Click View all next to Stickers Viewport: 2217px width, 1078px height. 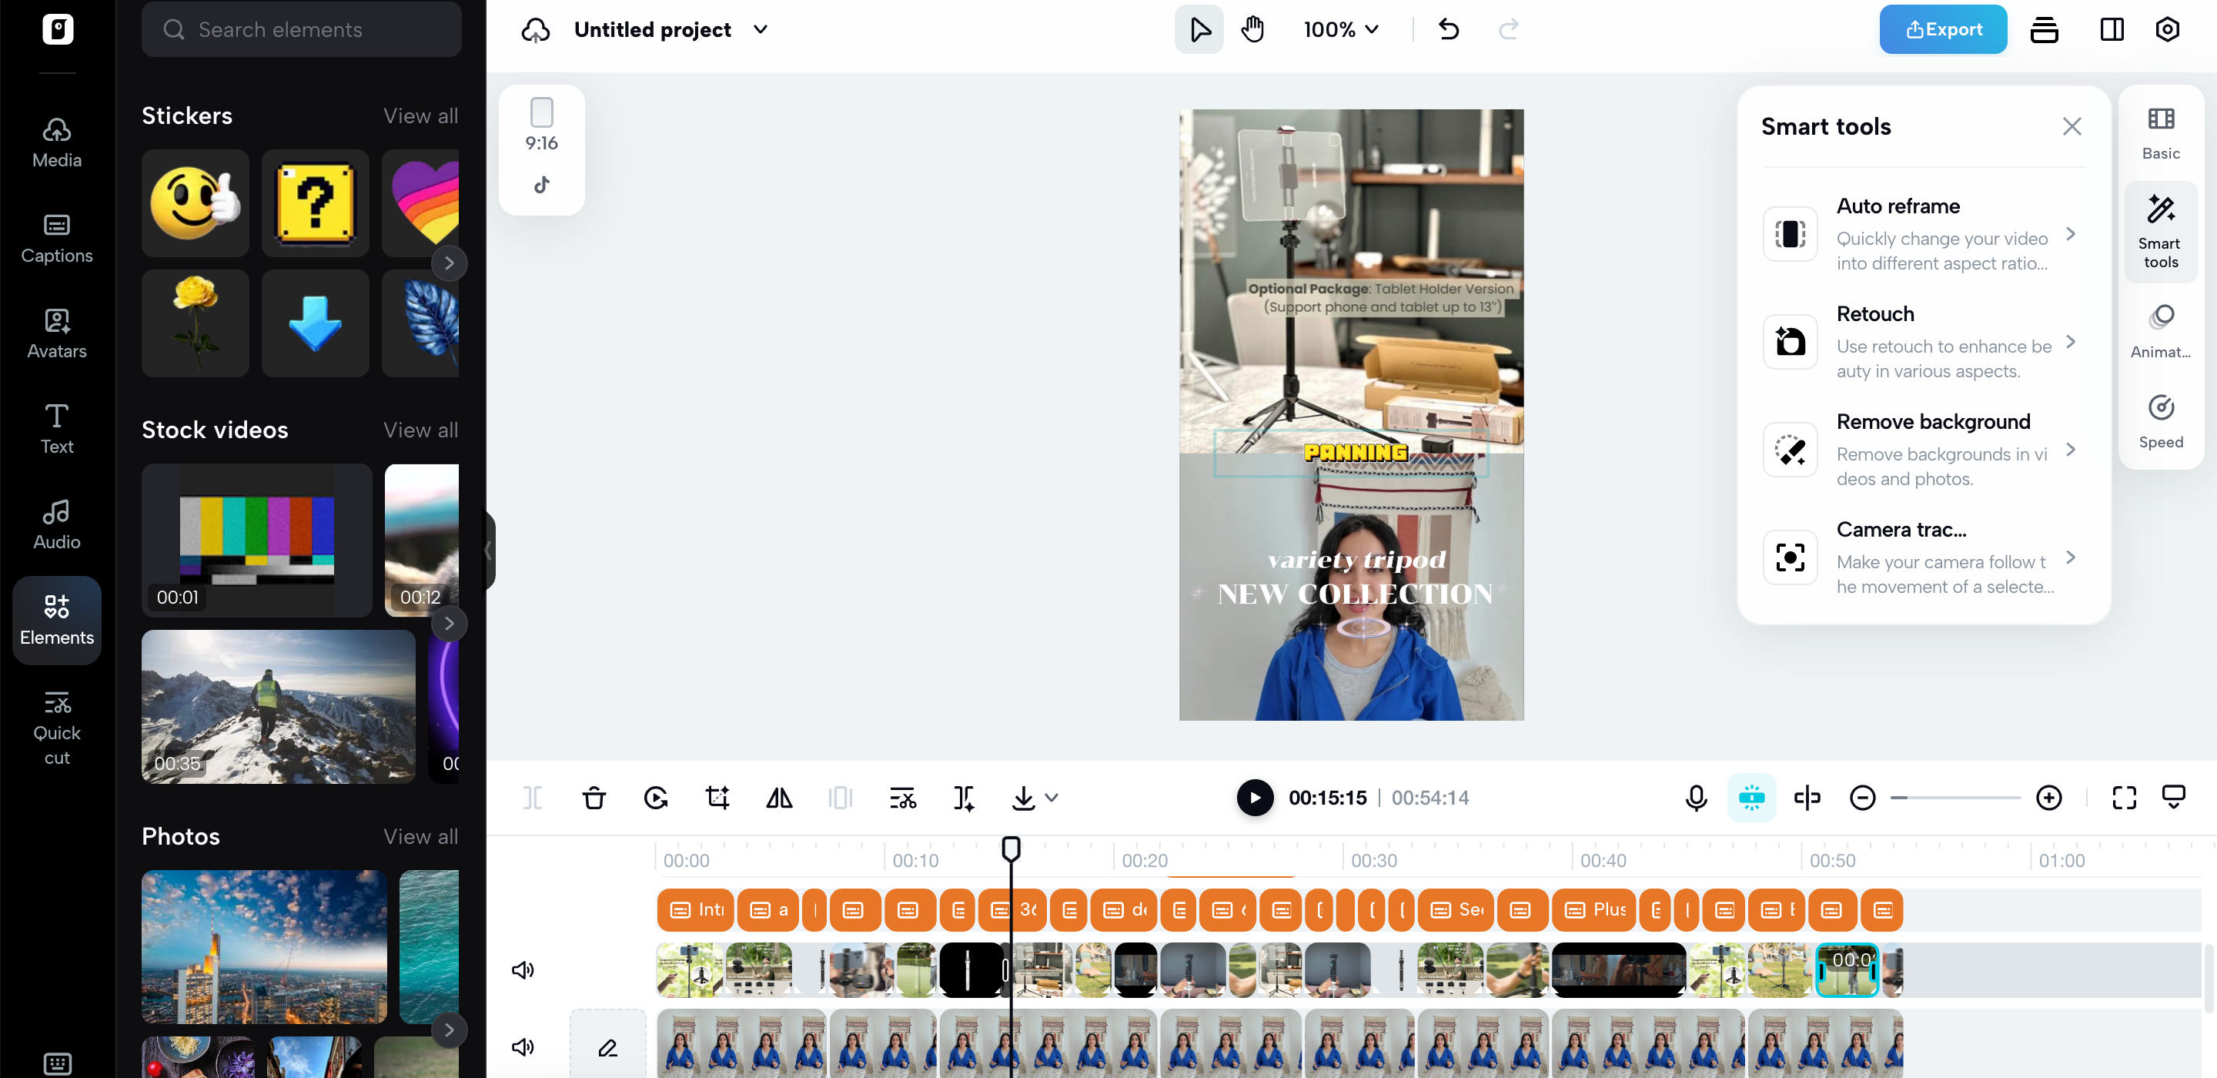[420, 115]
